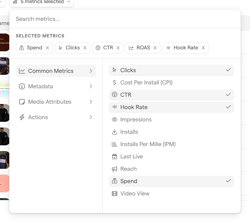Click the waveform icon in Hook Rate chip
Image resolution: width=250 pixels, height=222 pixels.
coord(168,48)
